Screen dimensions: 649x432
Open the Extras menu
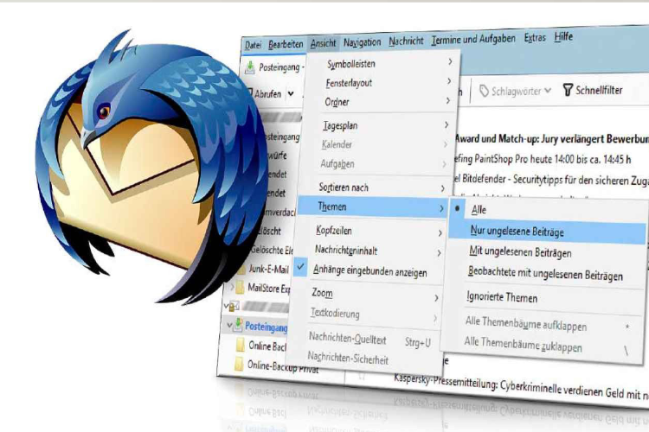[535, 38]
